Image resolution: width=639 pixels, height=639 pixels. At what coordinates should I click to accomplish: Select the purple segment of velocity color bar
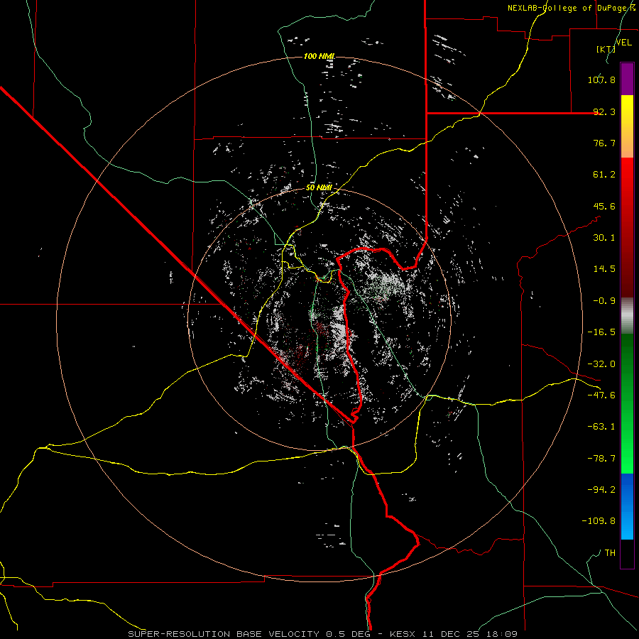pyautogui.click(x=627, y=80)
